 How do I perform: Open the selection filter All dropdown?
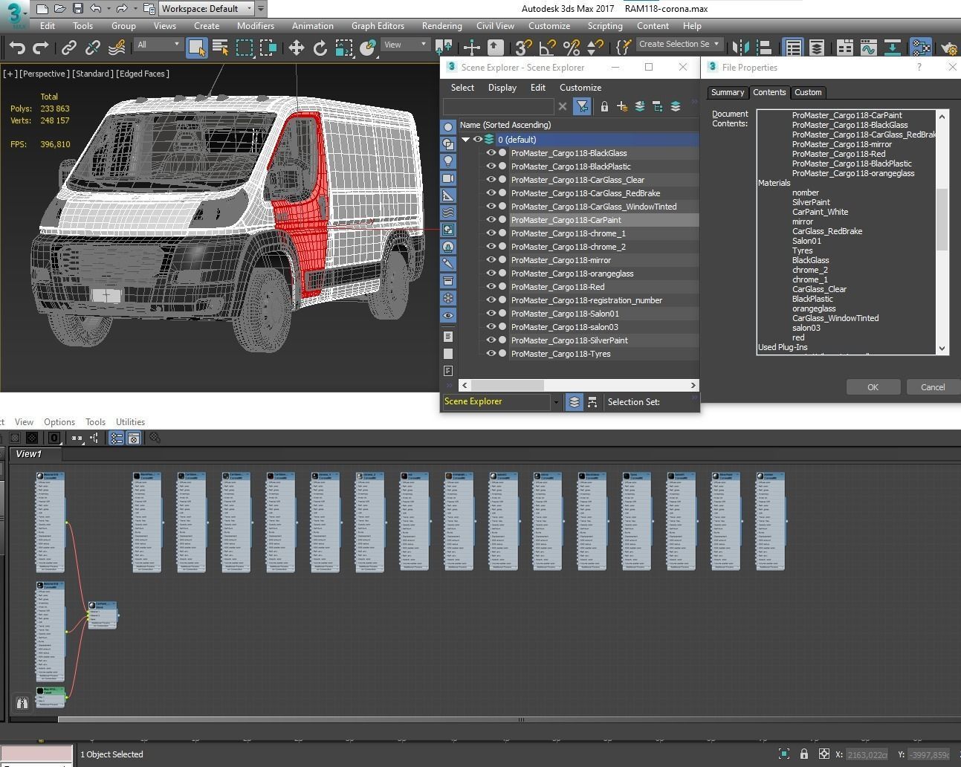pyautogui.click(x=158, y=45)
